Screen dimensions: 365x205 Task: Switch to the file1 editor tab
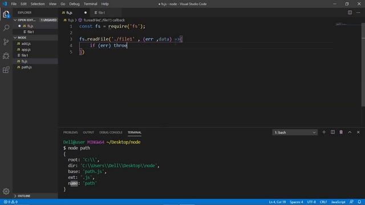(x=102, y=13)
